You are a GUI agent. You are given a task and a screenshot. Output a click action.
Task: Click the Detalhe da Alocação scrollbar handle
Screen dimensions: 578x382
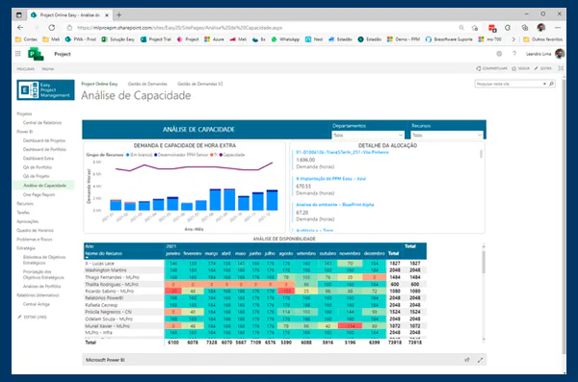pos(481,154)
